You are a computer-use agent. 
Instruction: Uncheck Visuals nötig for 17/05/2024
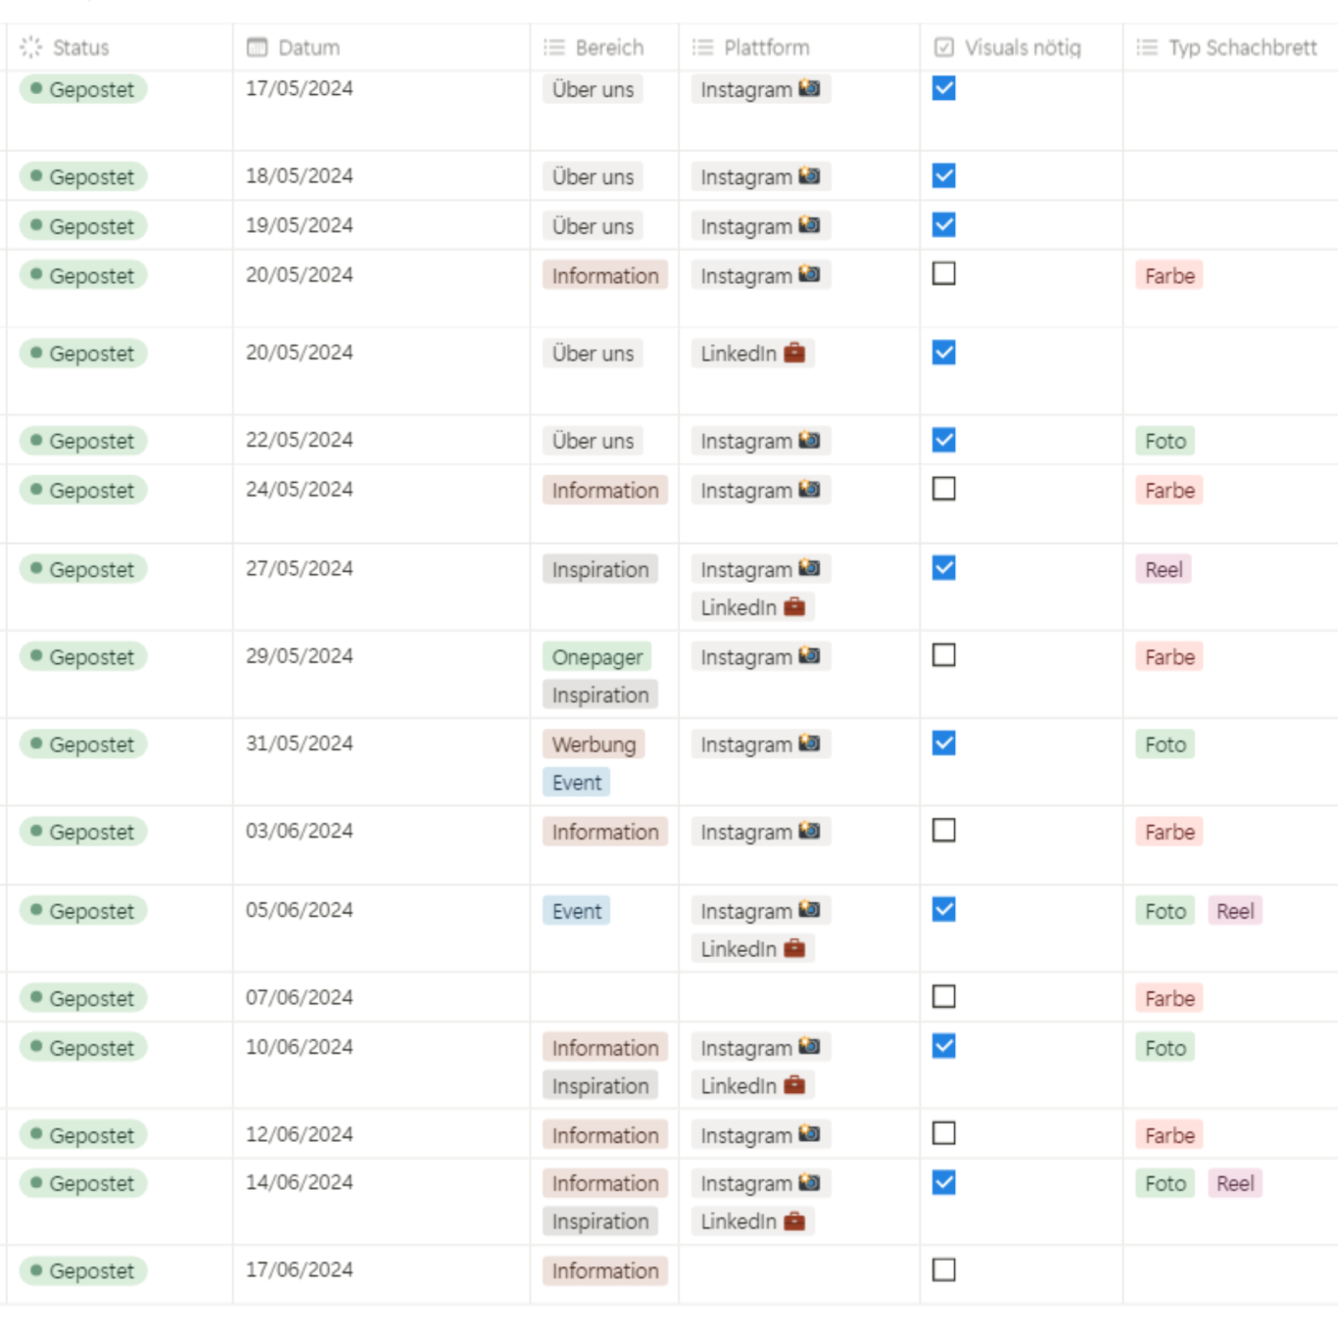[944, 88]
